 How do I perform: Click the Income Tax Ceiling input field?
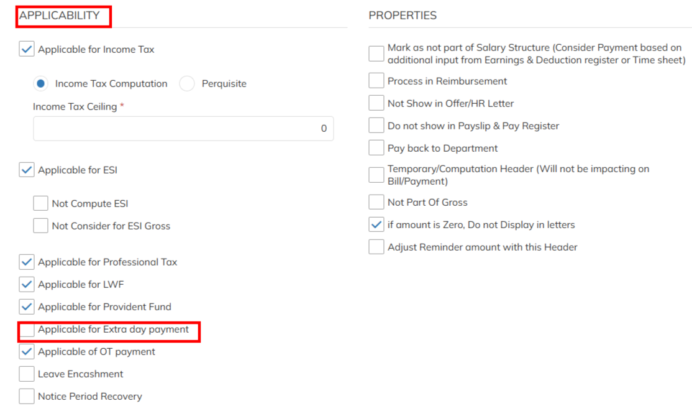(x=183, y=129)
